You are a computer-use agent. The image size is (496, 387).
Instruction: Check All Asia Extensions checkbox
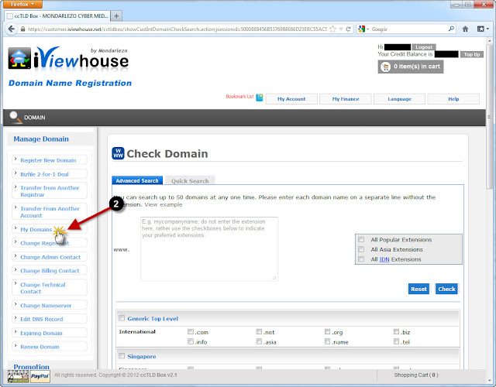tap(361, 249)
